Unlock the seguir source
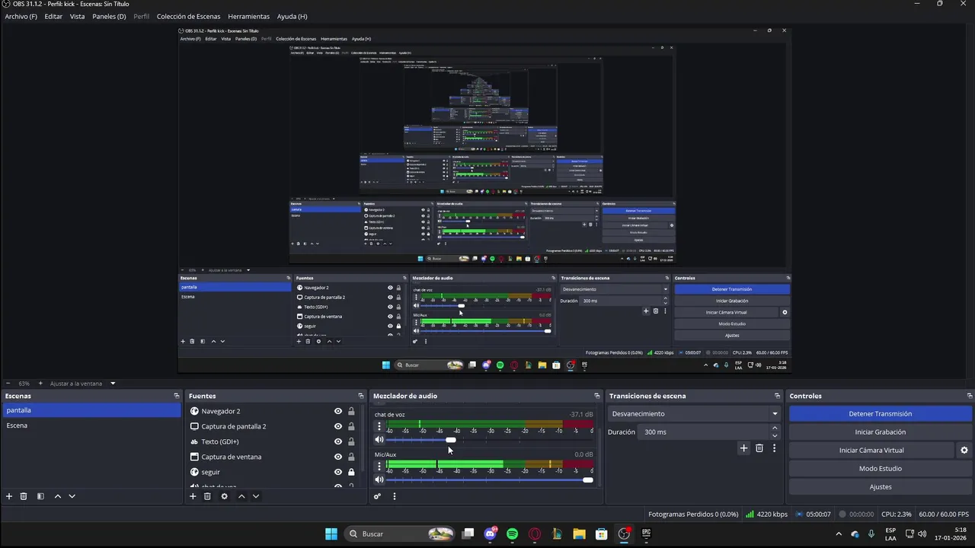 [351, 472]
